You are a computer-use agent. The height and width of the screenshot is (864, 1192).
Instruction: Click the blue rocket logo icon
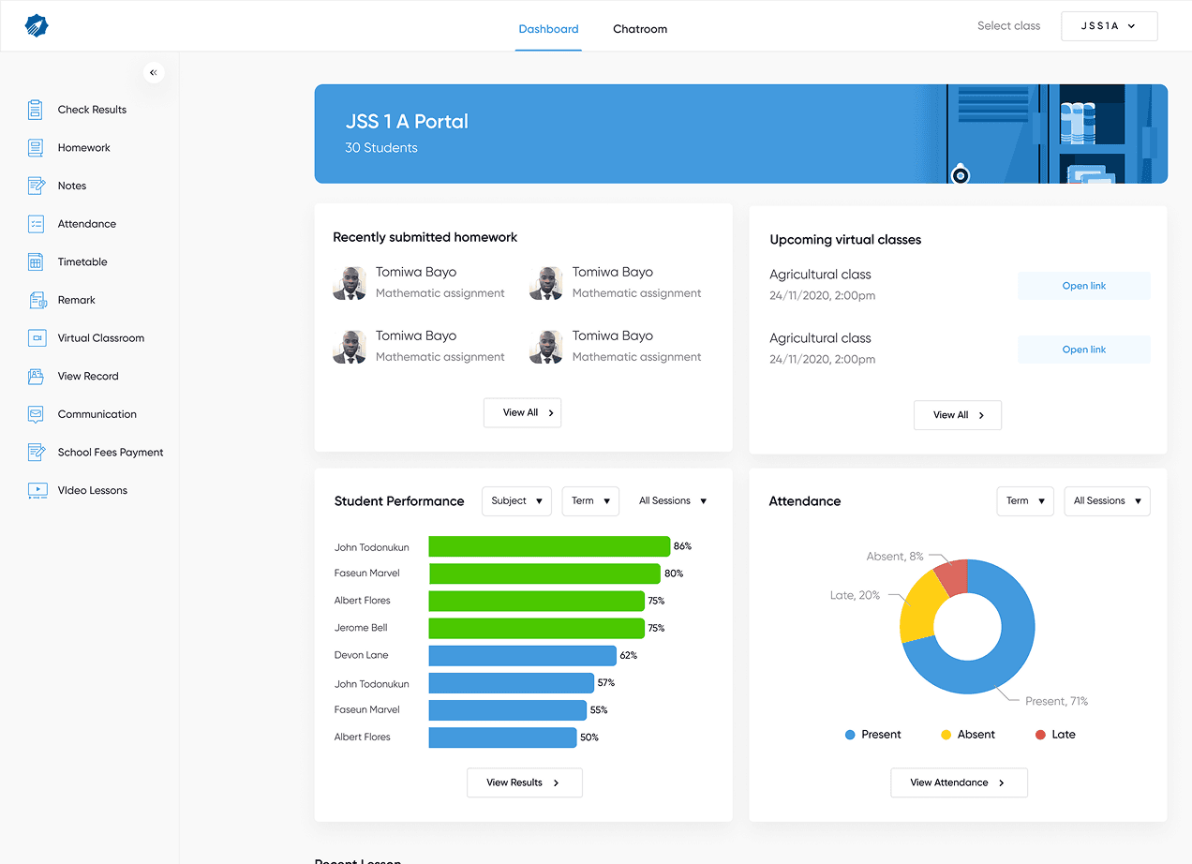click(x=37, y=25)
